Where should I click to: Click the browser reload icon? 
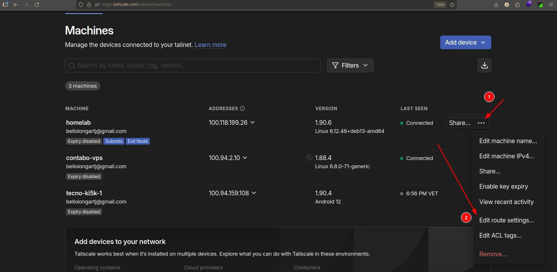pos(37,5)
